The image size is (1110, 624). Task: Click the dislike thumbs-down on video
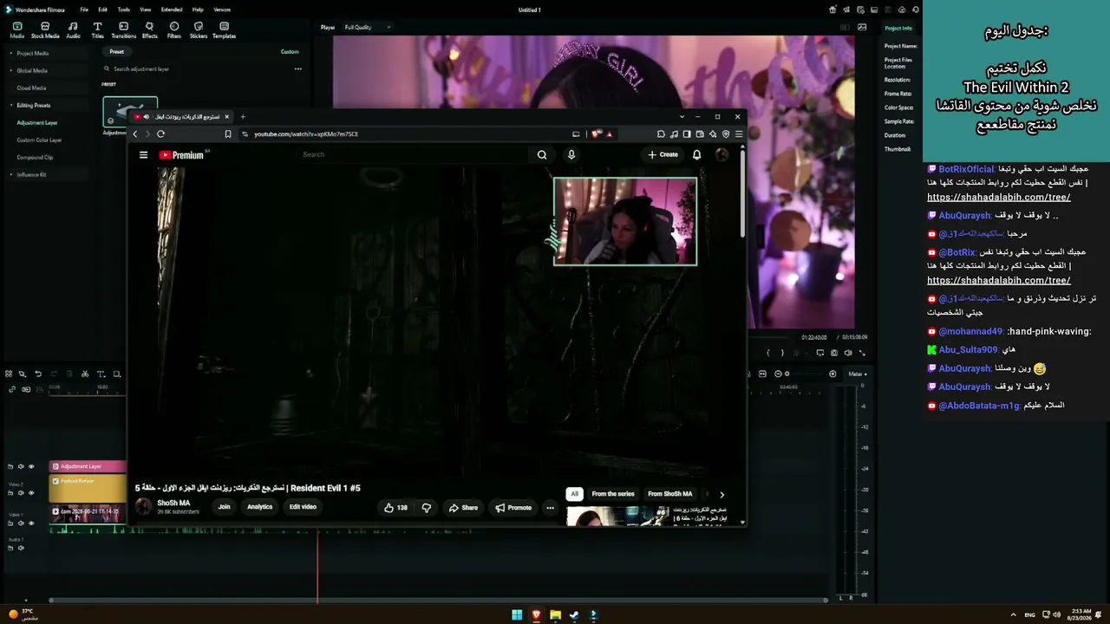[426, 508]
